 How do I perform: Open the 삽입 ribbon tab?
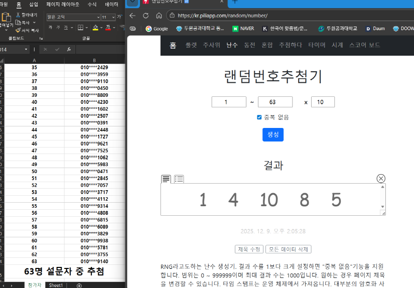tap(34, 4)
